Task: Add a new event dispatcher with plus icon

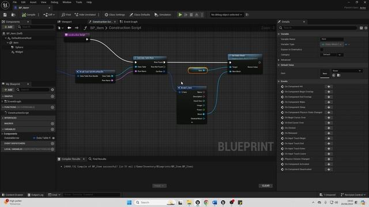Action: [x=52, y=143]
